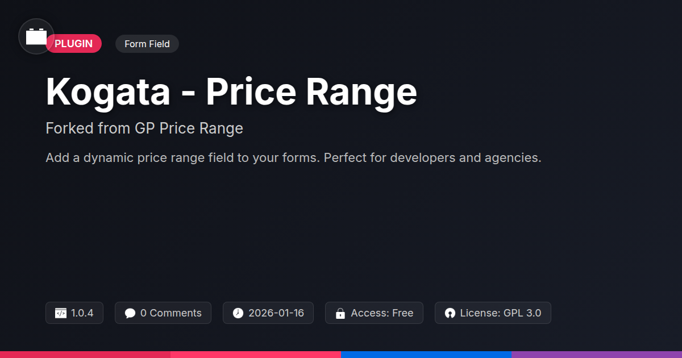The image size is (682, 358).
Task: Click the plugin brick logo icon
Action: [x=36, y=37]
